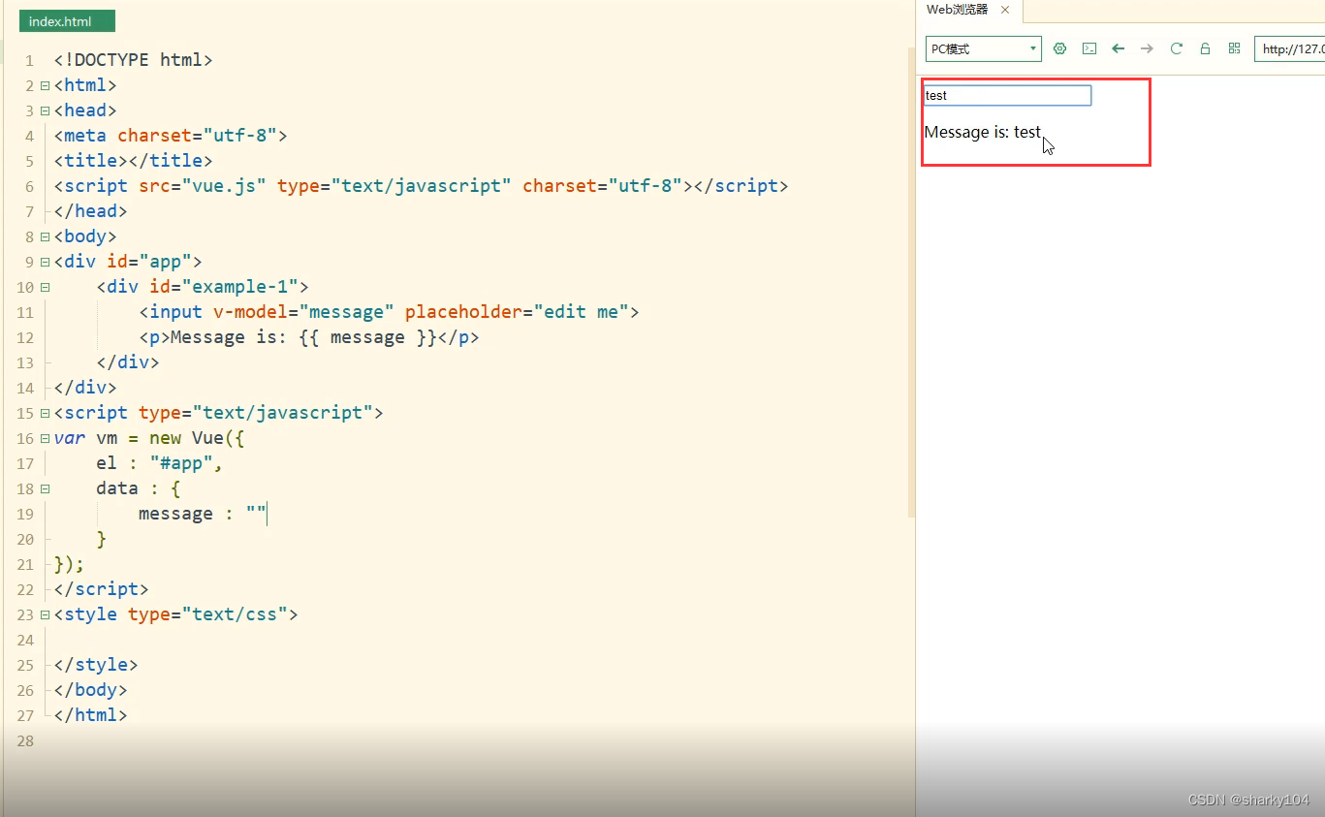Collapse the html tag fold on line 2
The image size is (1325, 817).
(45, 85)
